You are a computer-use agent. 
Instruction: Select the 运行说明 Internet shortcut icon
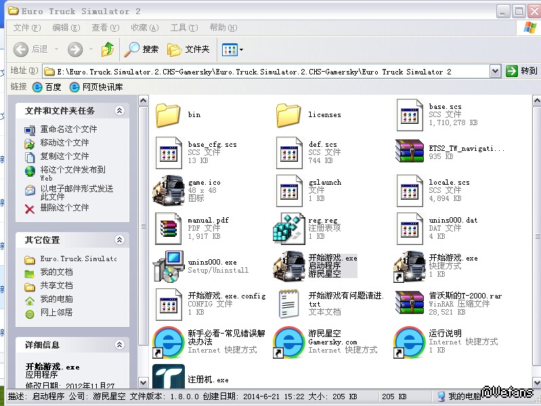click(410, 342)
